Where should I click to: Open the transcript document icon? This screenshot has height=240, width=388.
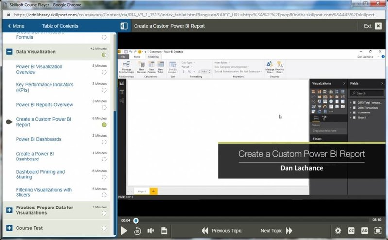coord(164,231)
